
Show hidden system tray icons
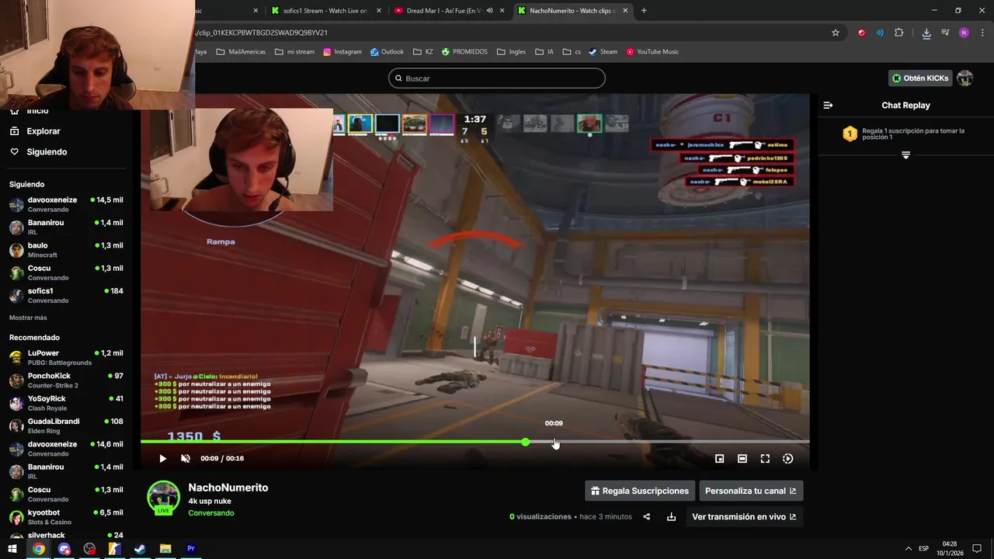pos(908,549)
